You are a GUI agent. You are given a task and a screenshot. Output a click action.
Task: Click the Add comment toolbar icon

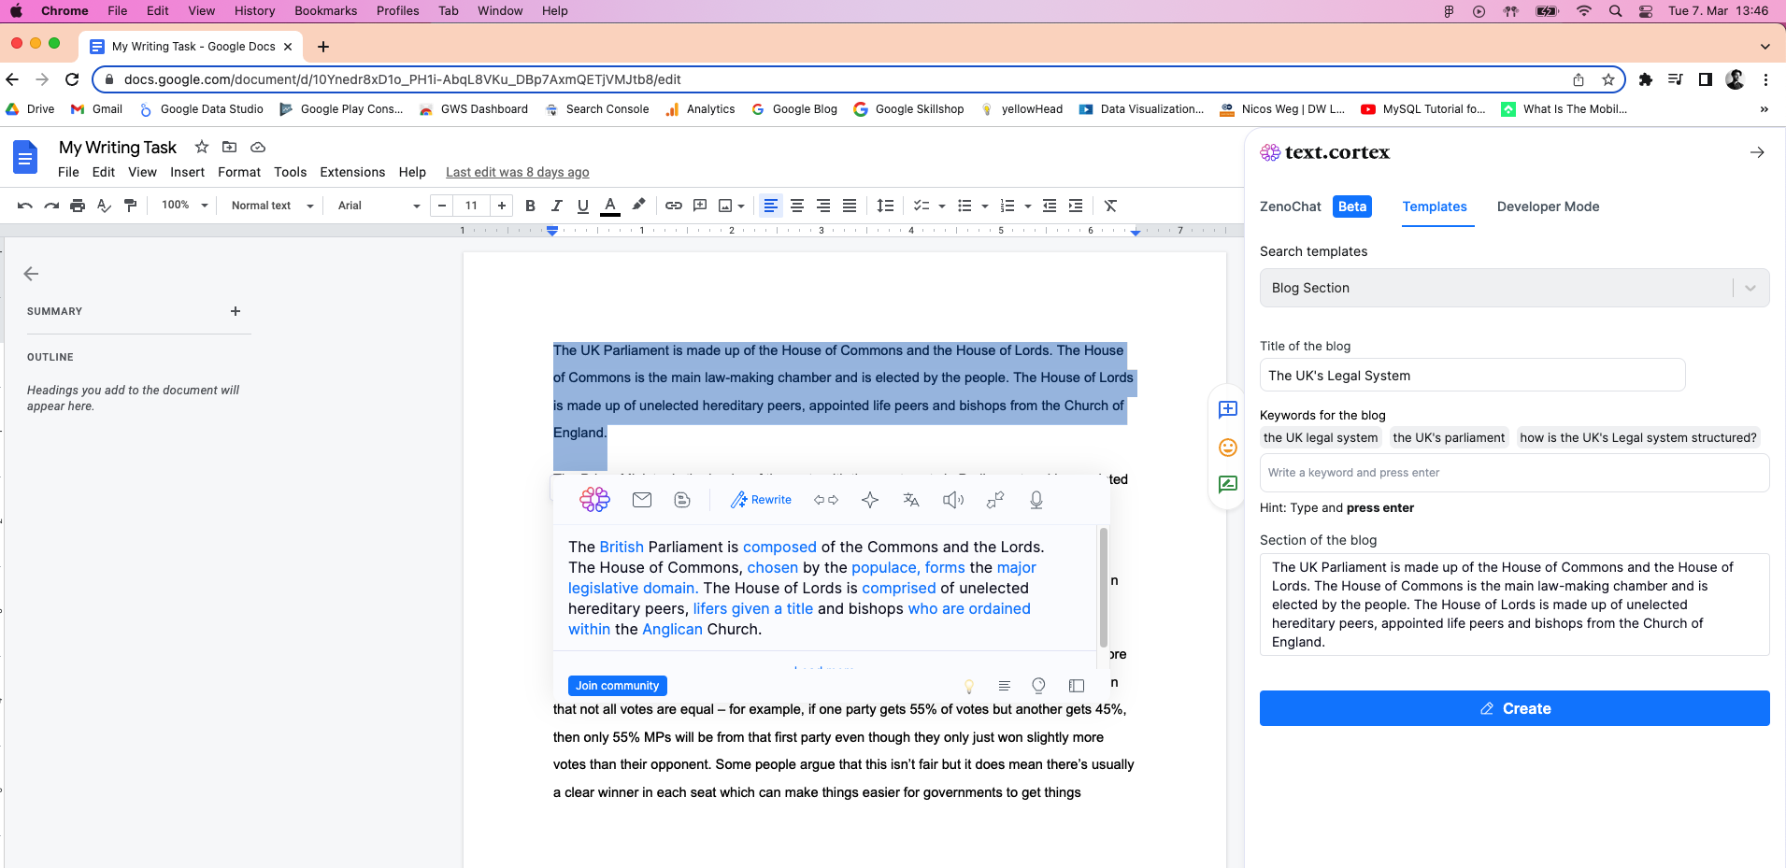700,206
